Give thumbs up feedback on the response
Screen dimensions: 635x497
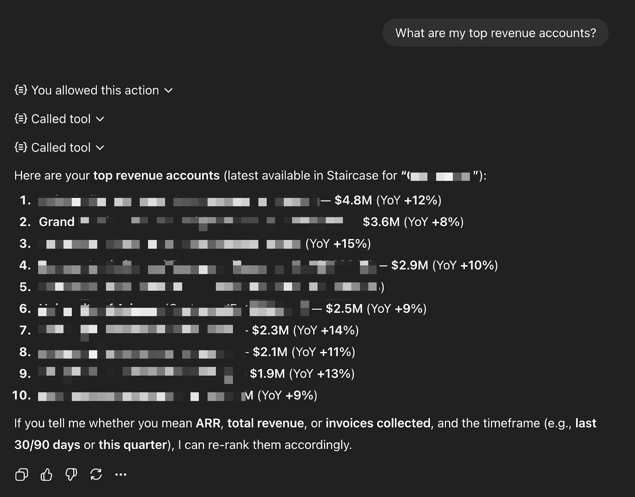tap(47, 474)
